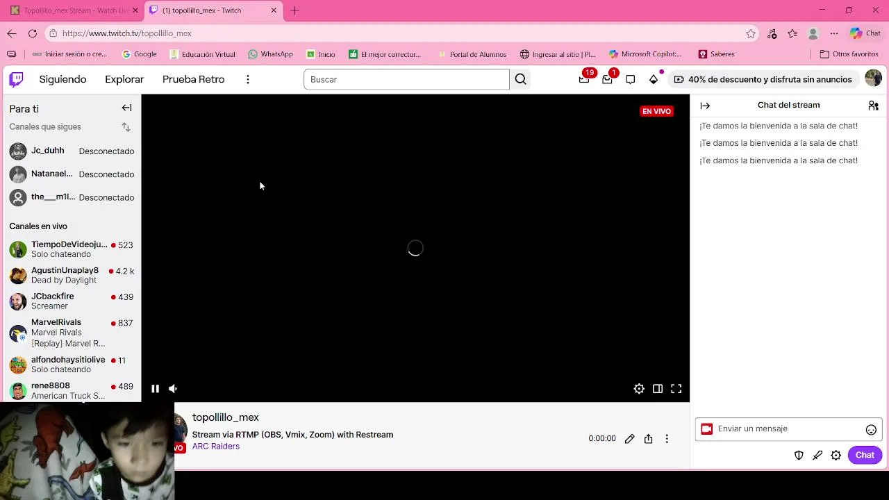
Task: Open the ARC Raiders category link
Action: [x=216, y=447]
